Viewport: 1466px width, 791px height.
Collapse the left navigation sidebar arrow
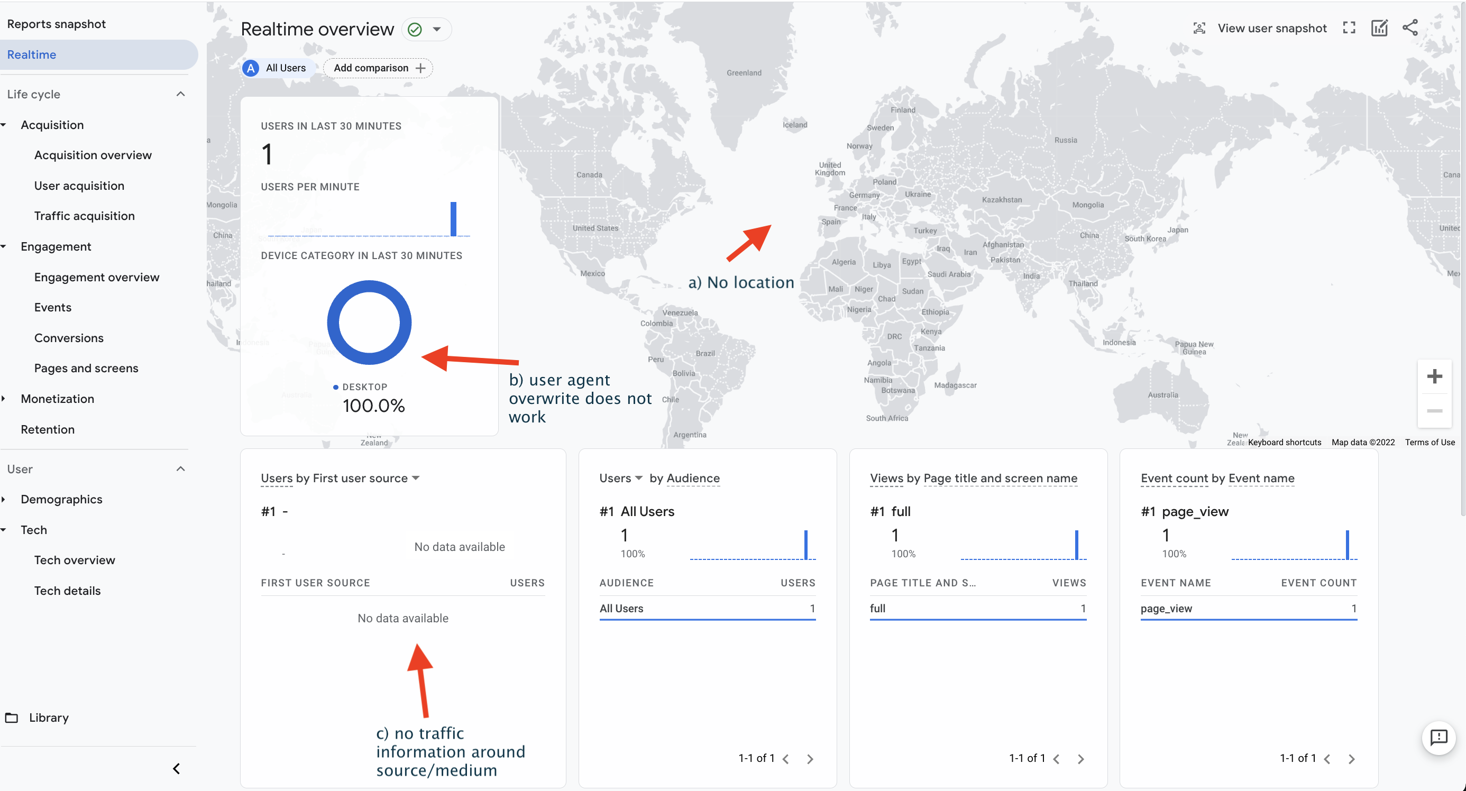[x=177, y=769]
